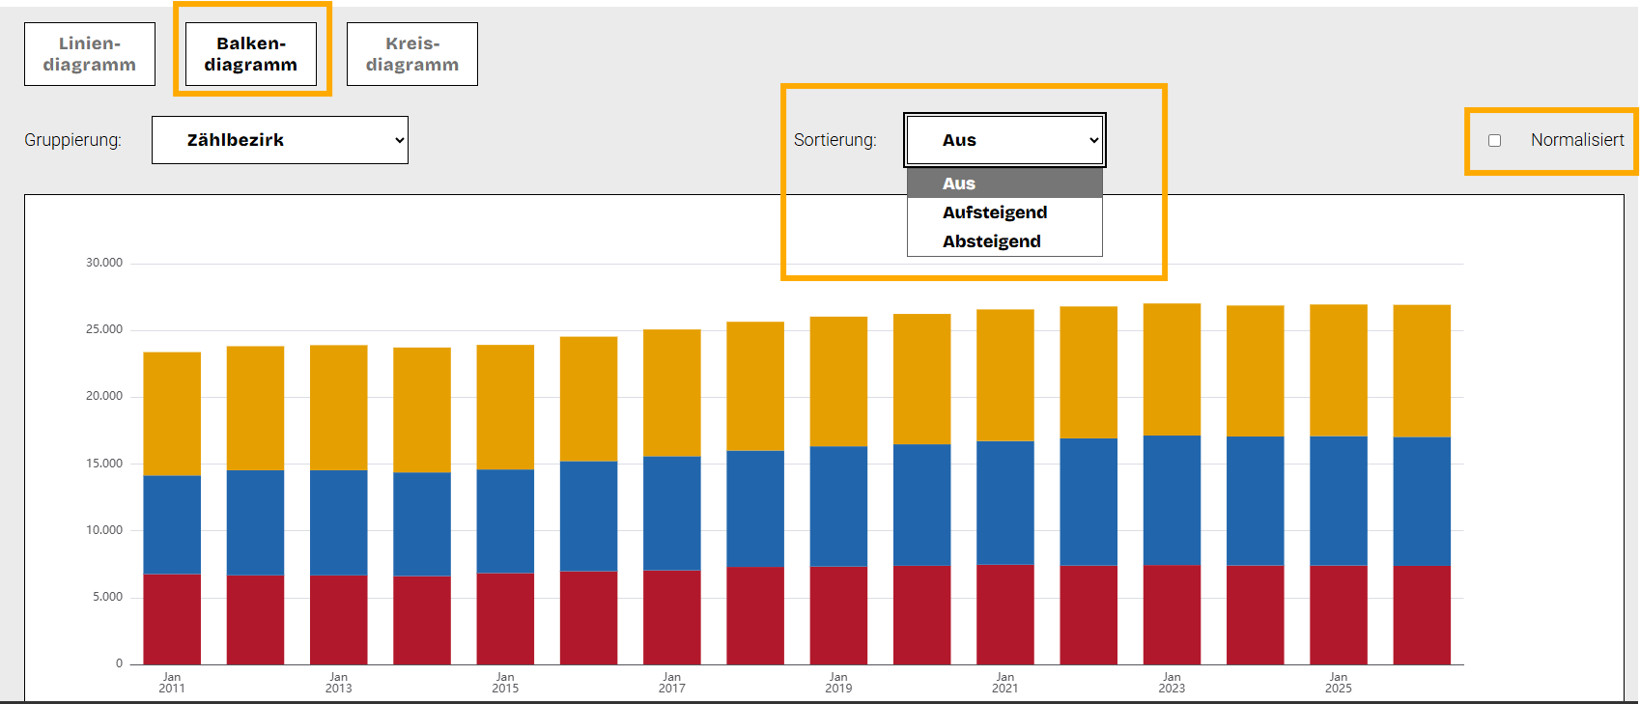
Task: Click the red segment of the Jan 2011 bar
Action: click(x=172, y=619)
